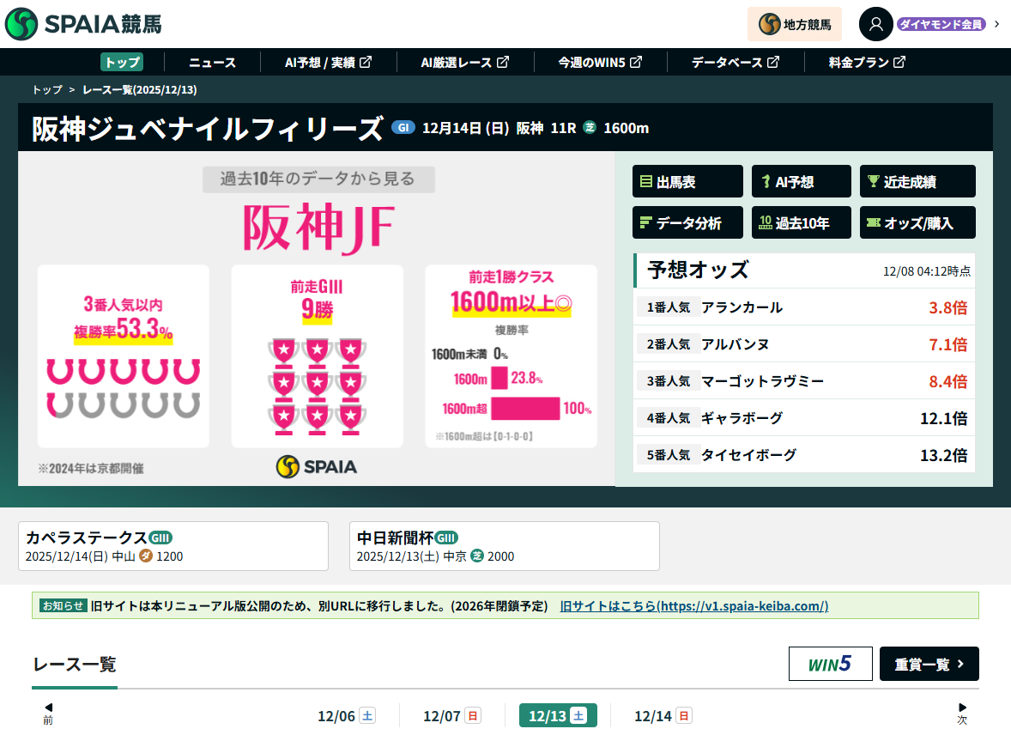The image size is (1011, 729).
Task: Open the AI予想 race prediction button
Action: [x=800, y=181]
